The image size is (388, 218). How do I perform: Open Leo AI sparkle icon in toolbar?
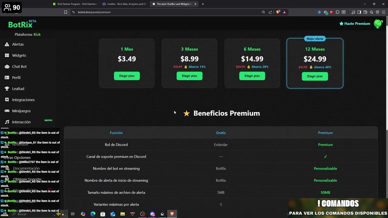click(371, 12)
